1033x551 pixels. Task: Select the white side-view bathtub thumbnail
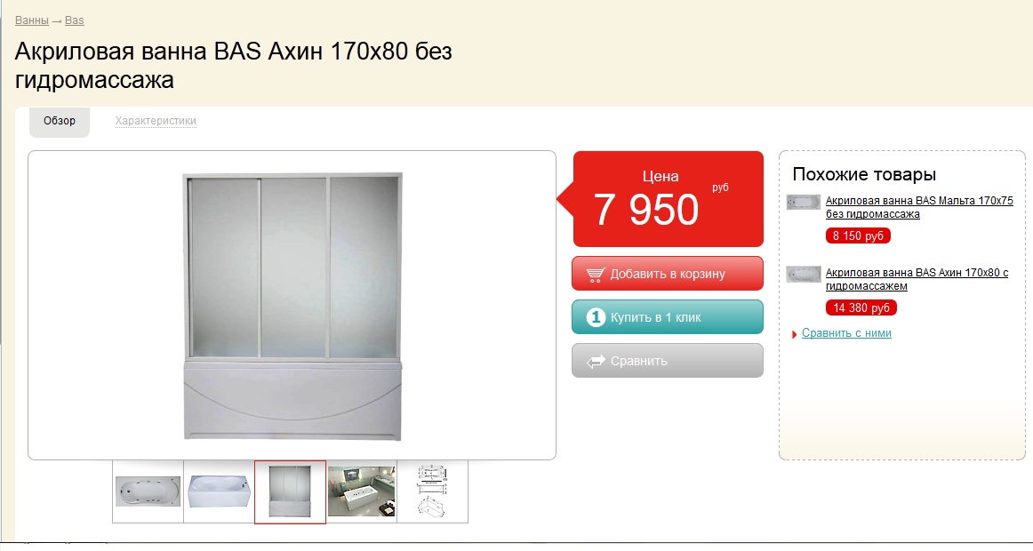219,491
